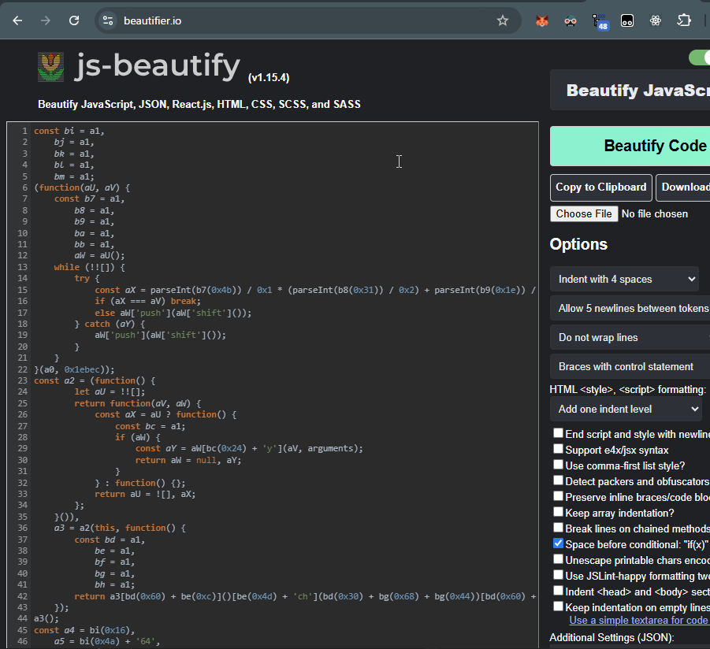The image size is (710, 649).
Task: Click the spy-goggles extension icon
Action: point(571,20)
